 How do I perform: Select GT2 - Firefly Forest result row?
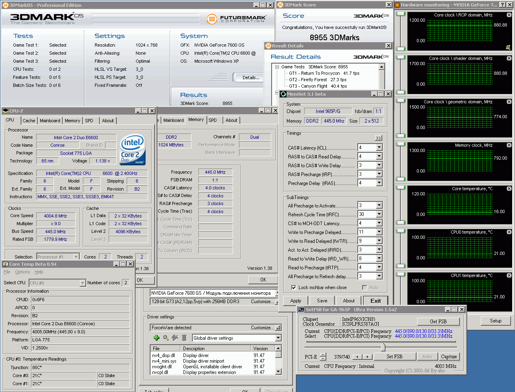pos(317,80)
